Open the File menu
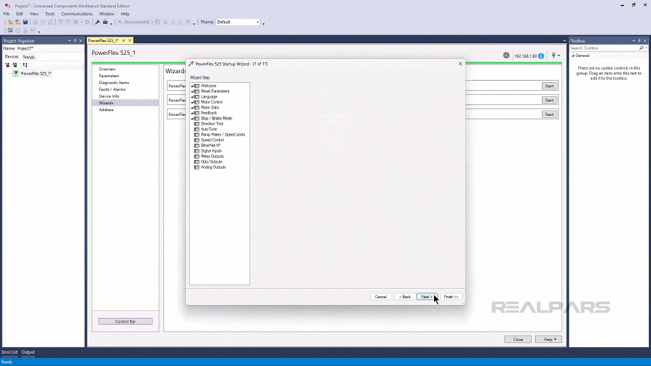 (x=6, y=14)
